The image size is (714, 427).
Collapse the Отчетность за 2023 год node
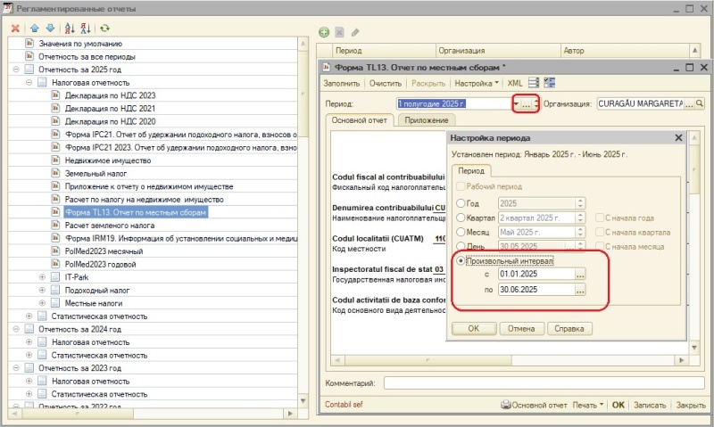point(16,368)
